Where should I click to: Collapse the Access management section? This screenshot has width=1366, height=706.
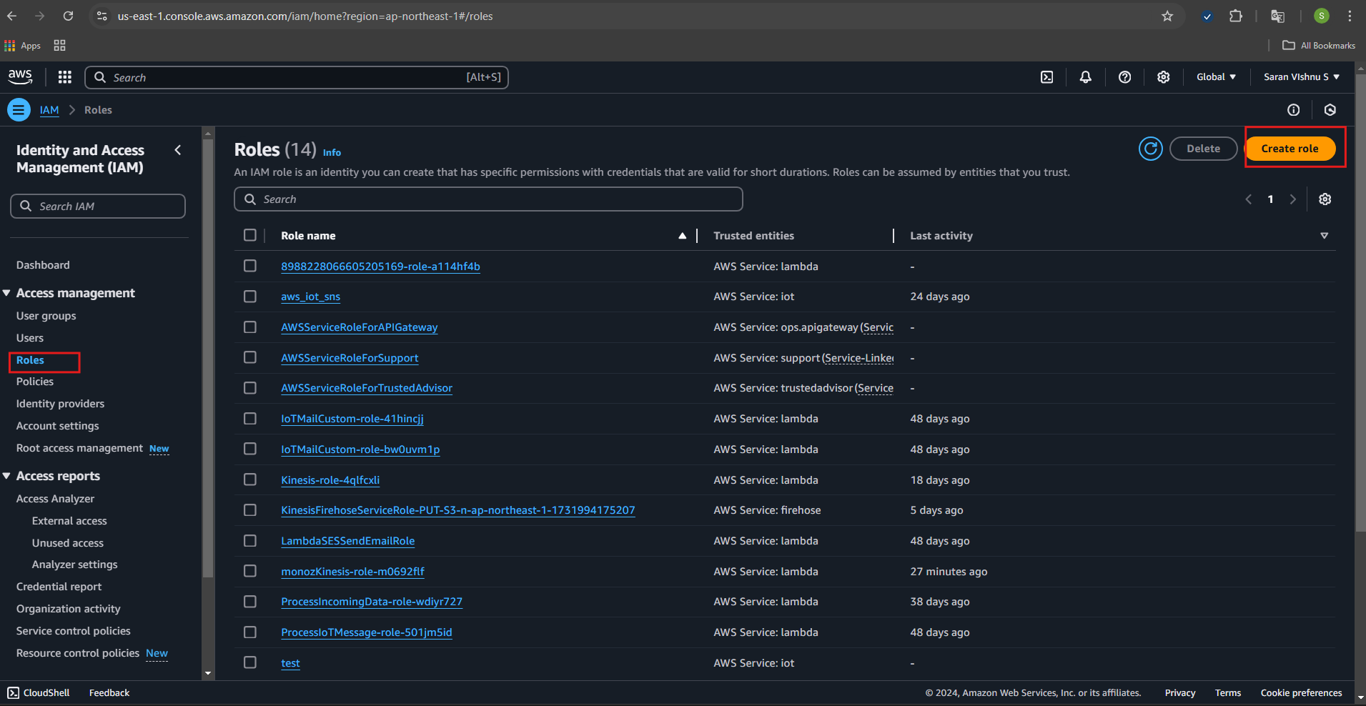[7, 293]
